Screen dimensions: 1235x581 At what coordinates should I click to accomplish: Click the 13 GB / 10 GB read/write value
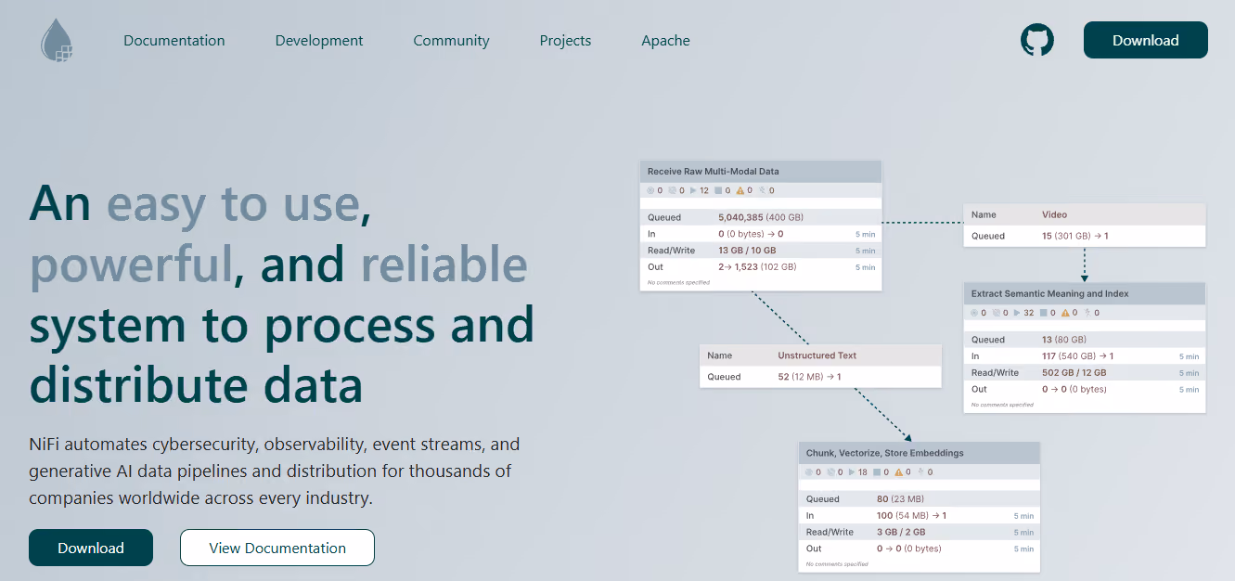(x=747, y=251)
